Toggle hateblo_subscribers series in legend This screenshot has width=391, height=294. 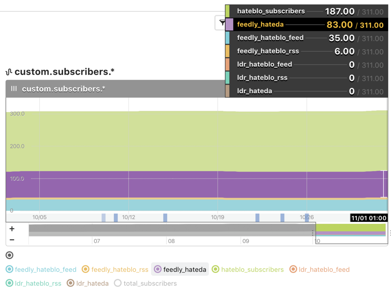point(247,269)
